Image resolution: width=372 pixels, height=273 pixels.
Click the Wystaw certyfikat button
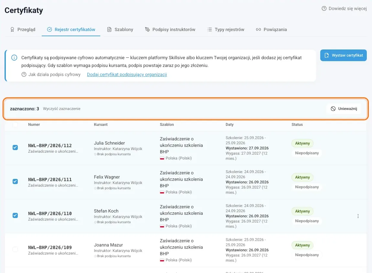pos(343,55)
